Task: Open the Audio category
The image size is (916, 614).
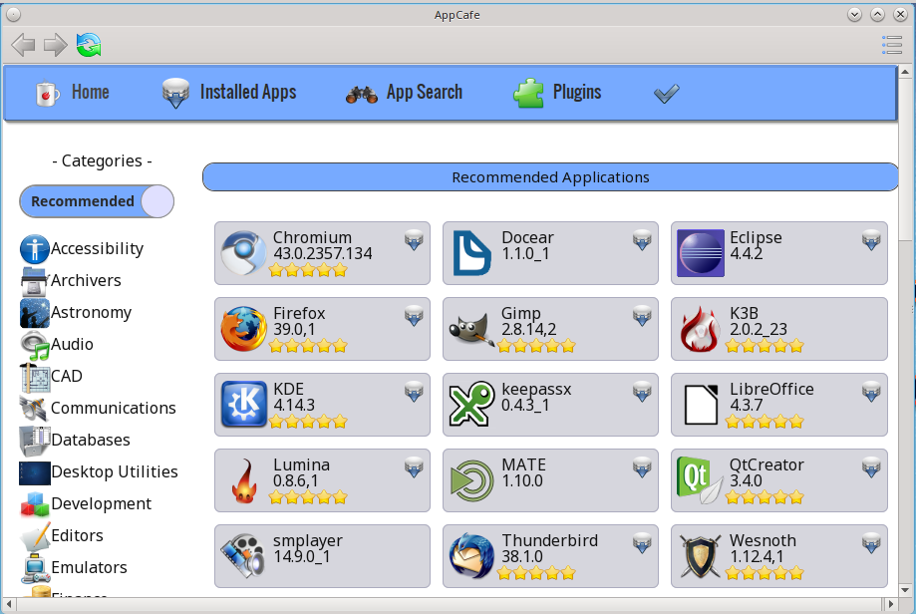Action: [57, 345]
